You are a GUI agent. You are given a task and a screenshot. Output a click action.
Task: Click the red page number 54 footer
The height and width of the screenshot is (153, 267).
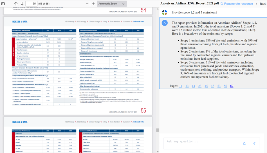pyautogui.click(x=143, y=10)
